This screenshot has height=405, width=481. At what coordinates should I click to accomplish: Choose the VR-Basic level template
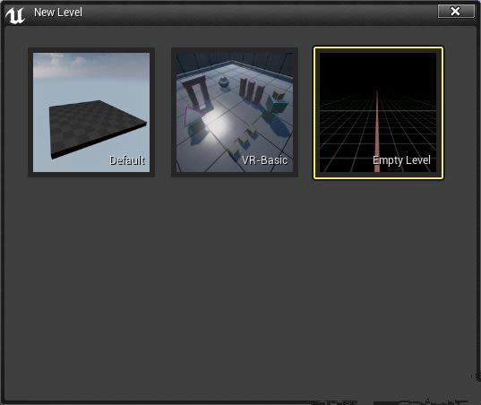[x=235, y=112]
